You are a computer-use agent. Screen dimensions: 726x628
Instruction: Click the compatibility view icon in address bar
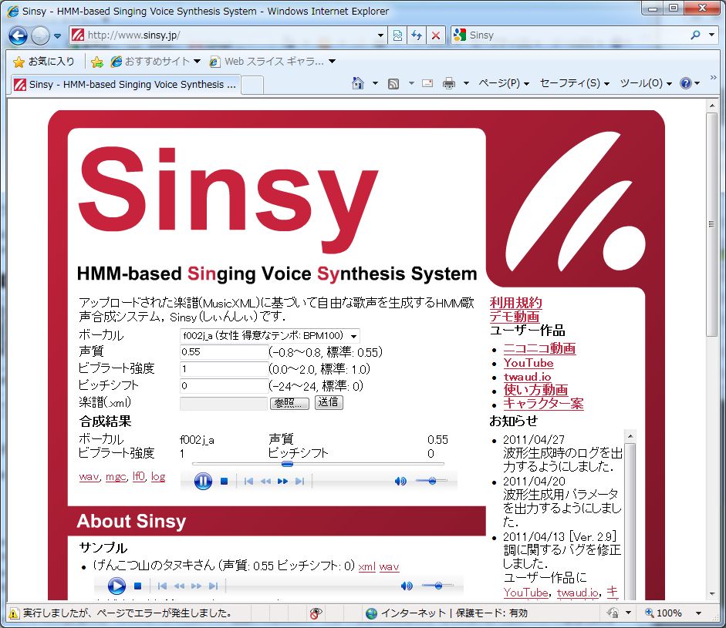pos(397,35)
